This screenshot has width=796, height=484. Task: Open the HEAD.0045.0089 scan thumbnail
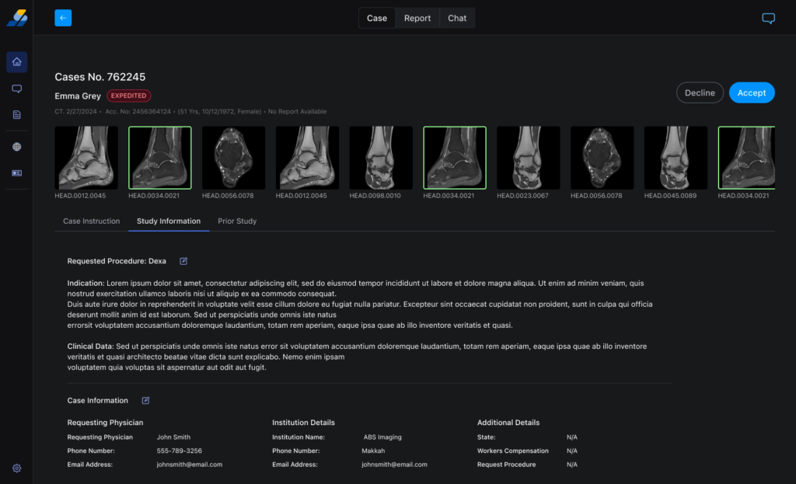coord(676,158)
